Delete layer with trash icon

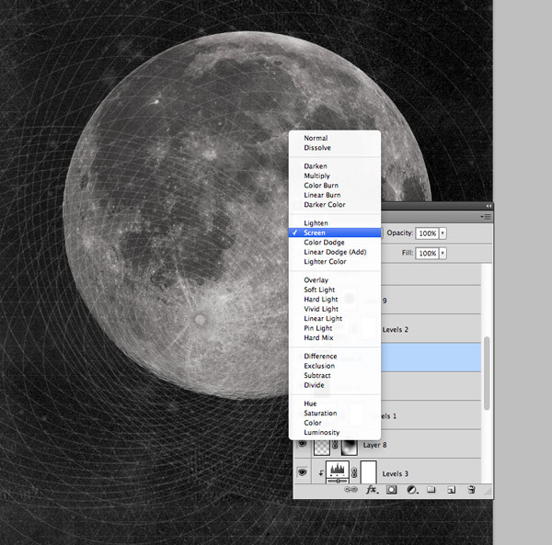coord(471,491)
